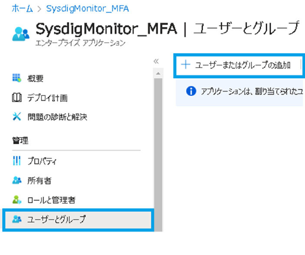The image size is (305, 255).
Task: Click the デプロイ計画 book icon
Action: click(16, 98)
